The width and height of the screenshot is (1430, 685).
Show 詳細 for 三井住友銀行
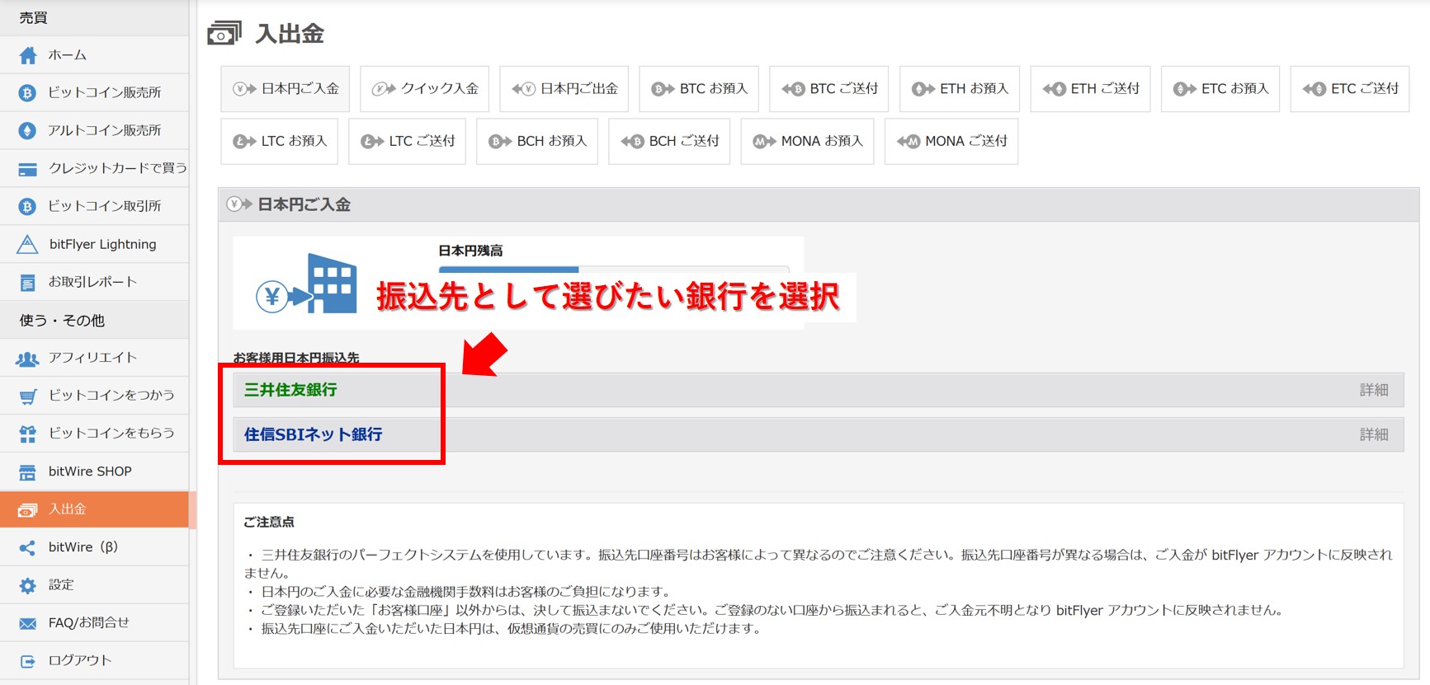(x=1374, y=390)
